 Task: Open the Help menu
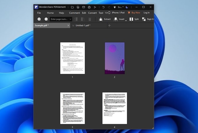pos(61,13)
